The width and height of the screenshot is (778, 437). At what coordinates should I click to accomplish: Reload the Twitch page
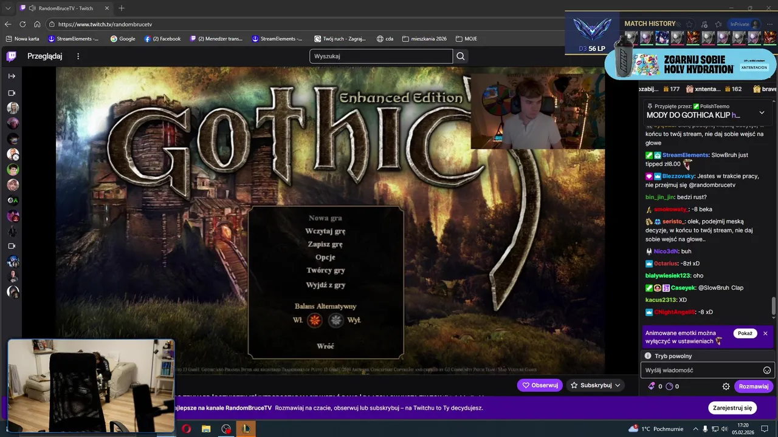22,24
